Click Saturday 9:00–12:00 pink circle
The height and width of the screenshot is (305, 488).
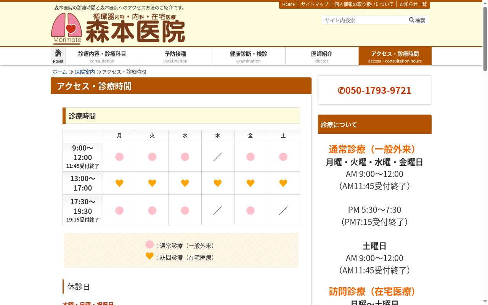[283, 157]
